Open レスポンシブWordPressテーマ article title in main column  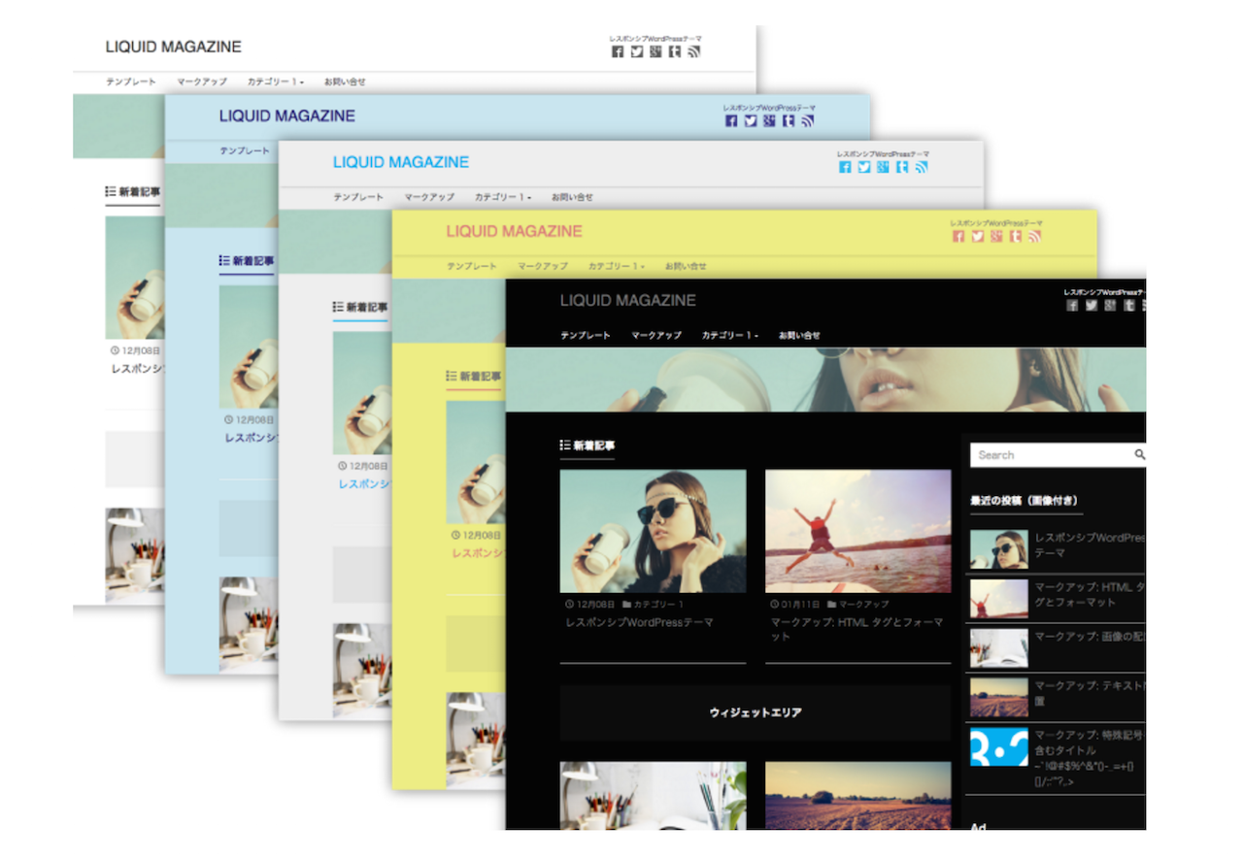pyautogui.click(x=639, y=622)
